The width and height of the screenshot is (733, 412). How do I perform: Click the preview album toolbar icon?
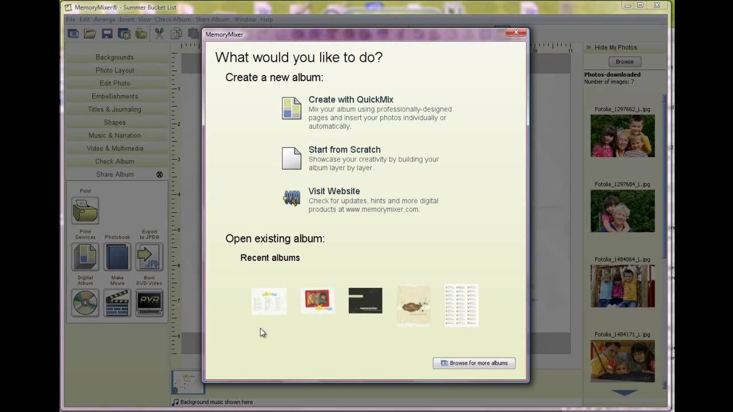(x=124, y=34)
